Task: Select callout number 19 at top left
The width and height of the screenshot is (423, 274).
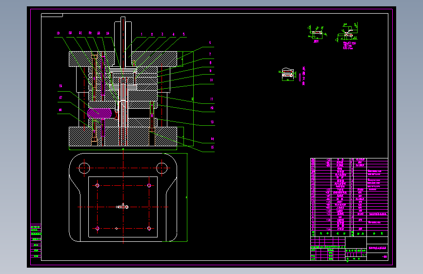Action: 58,33
